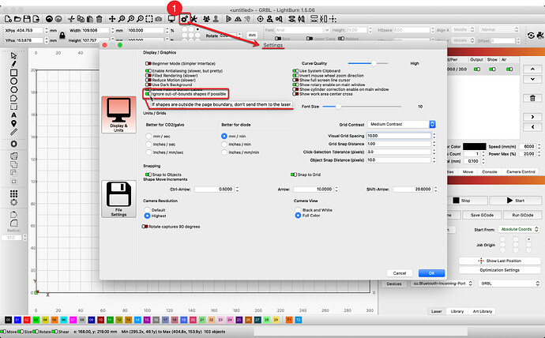Toggle Ignore out-of-bounds shapes if possible
Screen dimensions: 545x338
(x=148, y=96)
